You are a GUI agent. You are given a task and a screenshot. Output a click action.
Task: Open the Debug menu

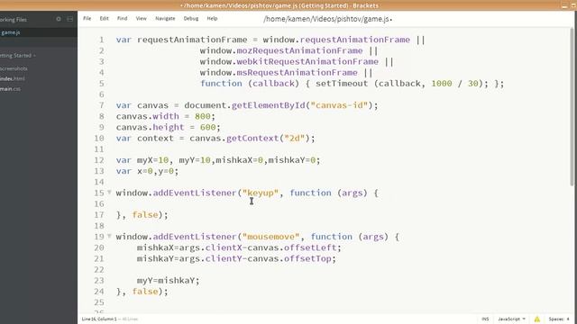pyautogui.click(x=191, y=18)
